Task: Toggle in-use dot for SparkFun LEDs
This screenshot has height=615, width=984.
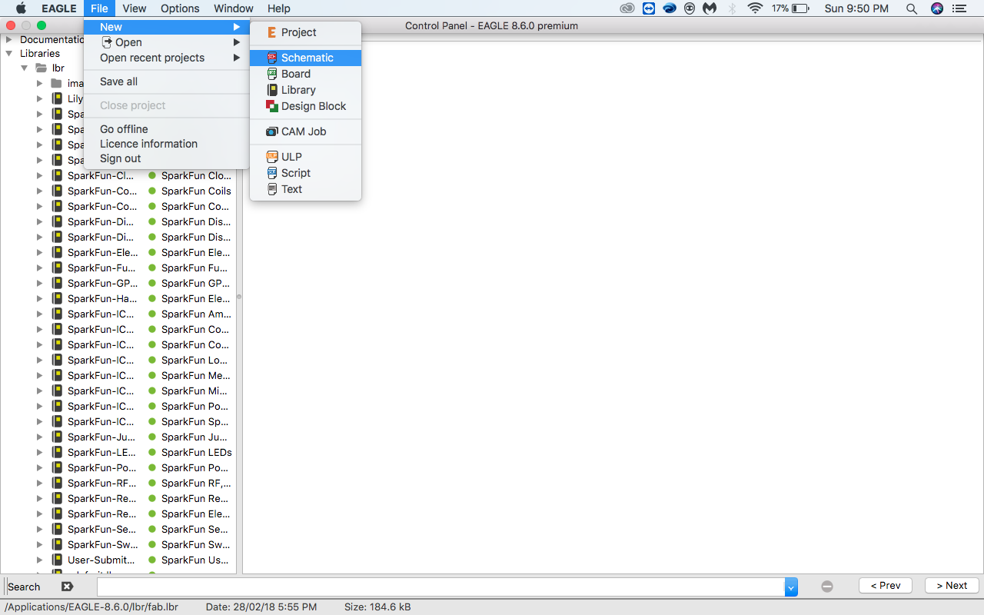Action: (x=152, y=452)
